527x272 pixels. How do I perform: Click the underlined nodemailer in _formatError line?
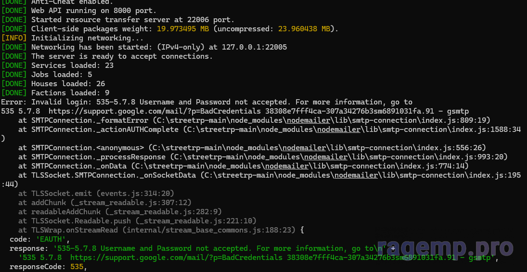coord(305,120)
